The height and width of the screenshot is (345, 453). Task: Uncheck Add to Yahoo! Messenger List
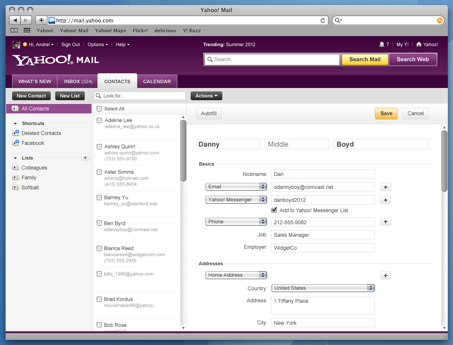[x=274, y=210]
